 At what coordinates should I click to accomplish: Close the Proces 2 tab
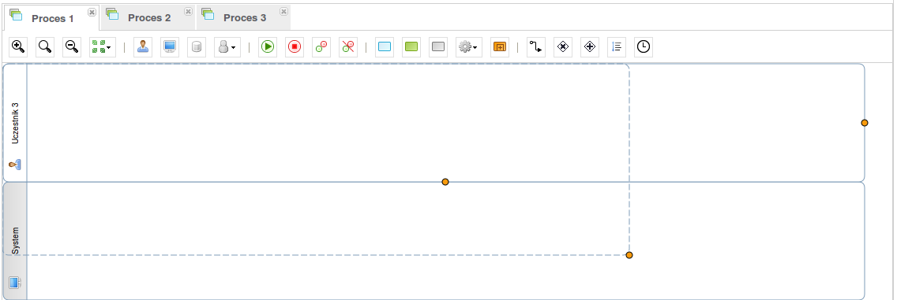(x=188, y=11)
